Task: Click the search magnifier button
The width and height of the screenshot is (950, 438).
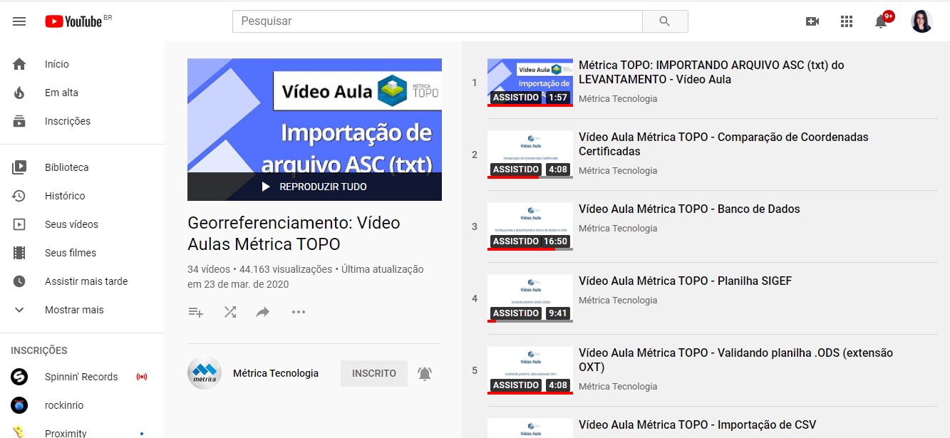Action: coord(664,21)
